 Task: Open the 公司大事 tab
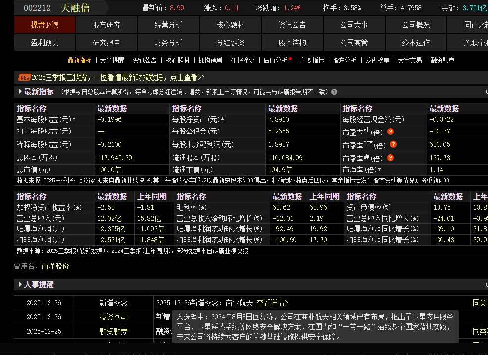coord(354,25)
